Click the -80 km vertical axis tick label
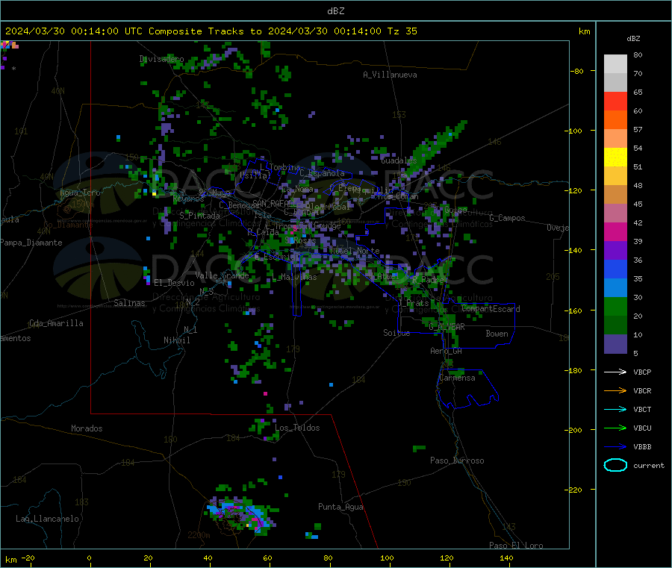672x568 pixels. [x=576, y=71]
